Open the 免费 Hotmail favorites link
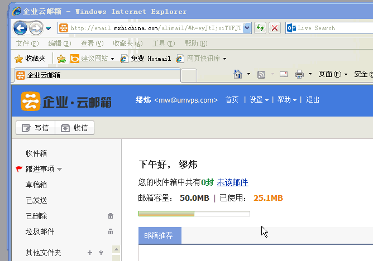Viewport: 373px width, 261px height. point(146,59)
